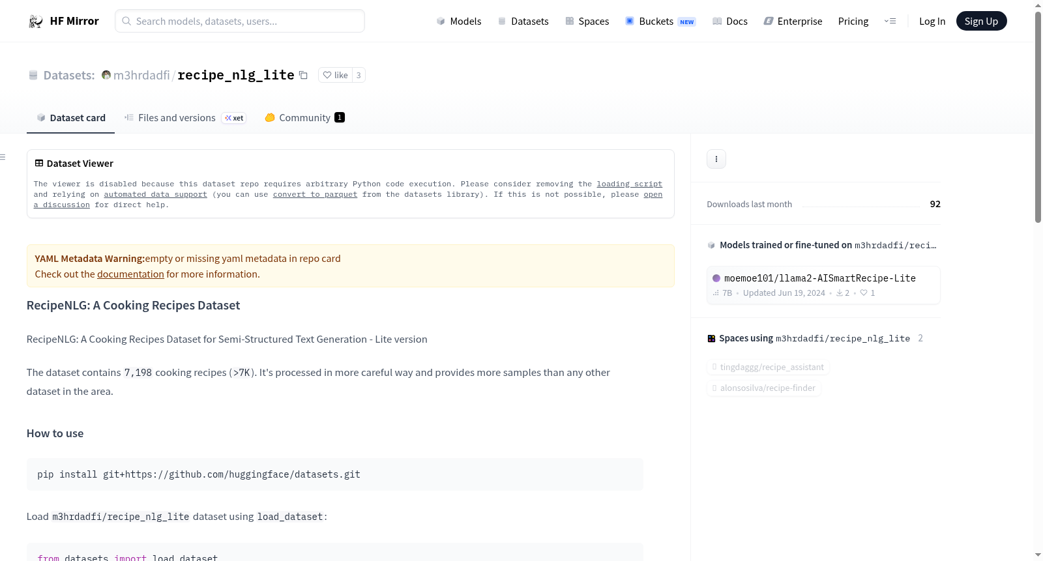Open the left sidebar toggle icon
This screenshot has width=1043, height=561.
click(3, 157)
